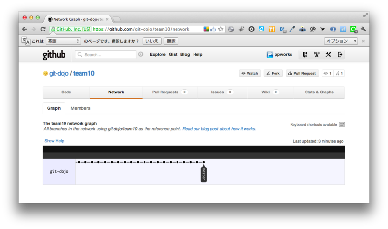Screen dimensions: 388x229
Task: Click the multicolor squares icon in address bar
Action: tap(206, 29)
